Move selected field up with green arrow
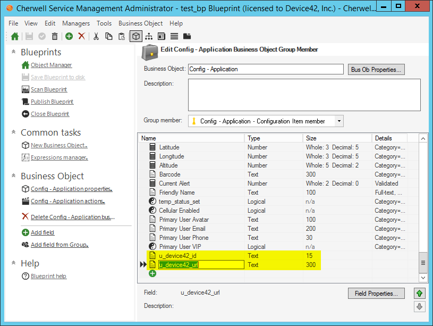Screen dimensions: 433x326 (x=419, y=293)
